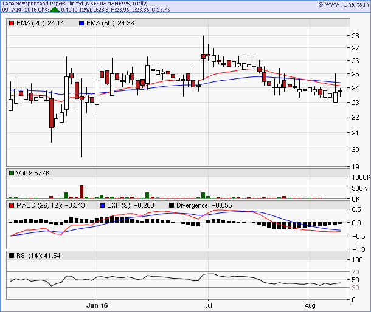
Task: Click the red 30 oversold RSI label
Action: pos(355,288)
